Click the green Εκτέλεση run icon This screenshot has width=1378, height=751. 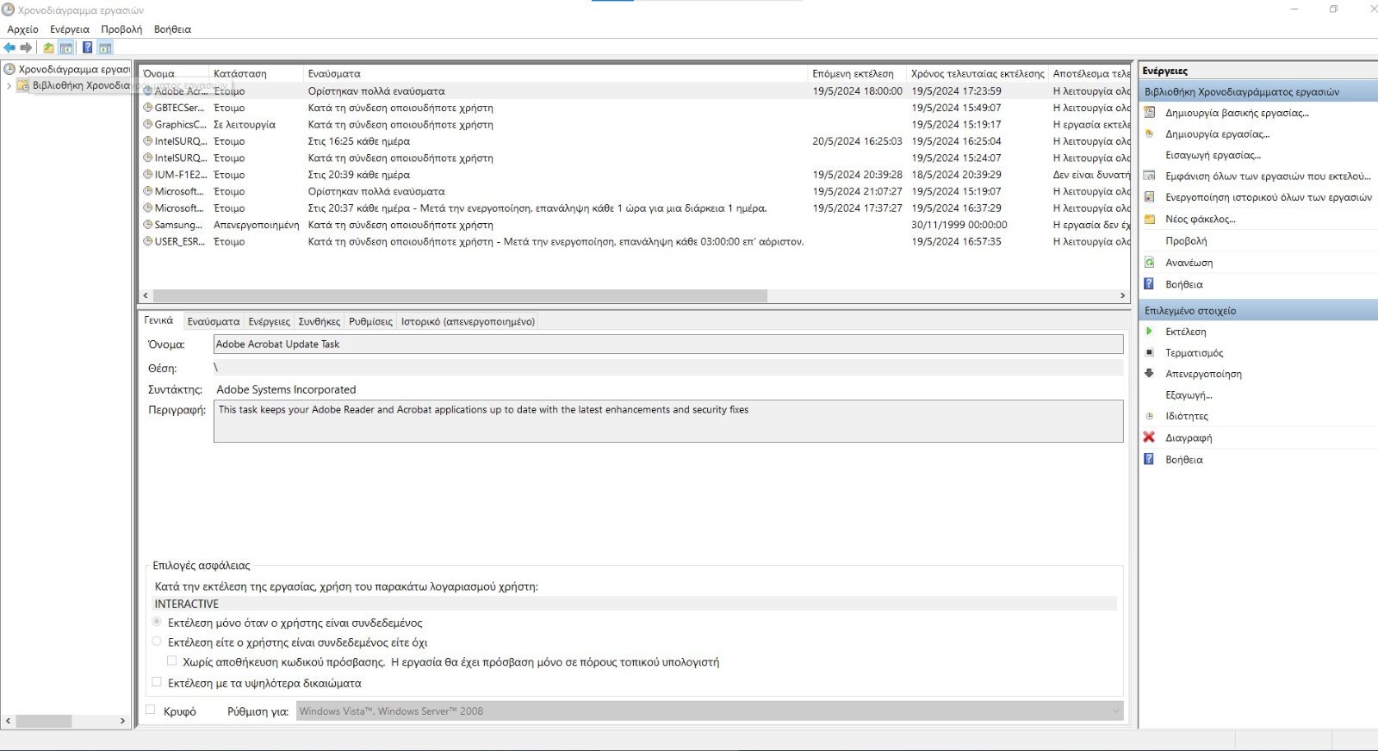1149,331
